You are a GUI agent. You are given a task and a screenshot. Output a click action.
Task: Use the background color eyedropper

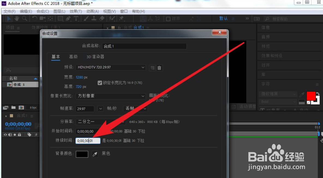[95, 154]
